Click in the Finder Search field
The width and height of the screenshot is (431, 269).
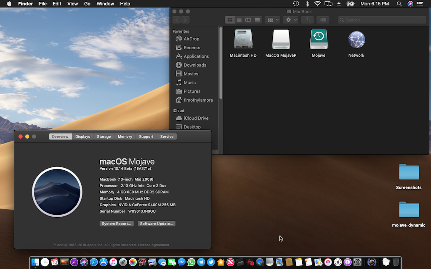coord(382,20)
